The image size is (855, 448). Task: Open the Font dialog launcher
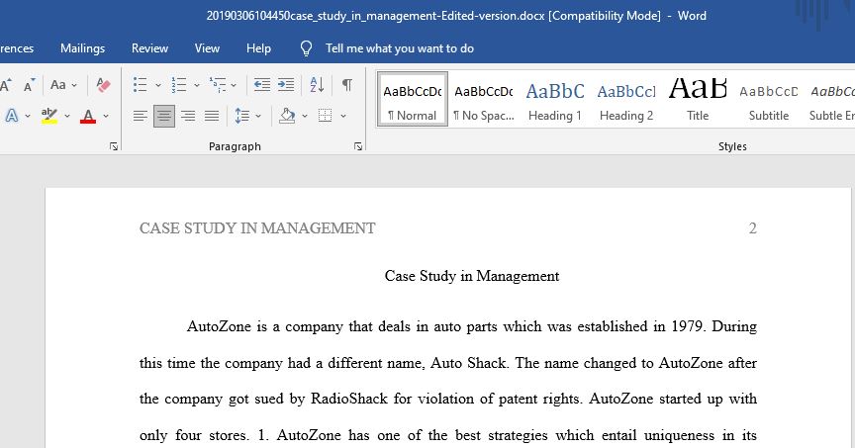tap(114, 146)
